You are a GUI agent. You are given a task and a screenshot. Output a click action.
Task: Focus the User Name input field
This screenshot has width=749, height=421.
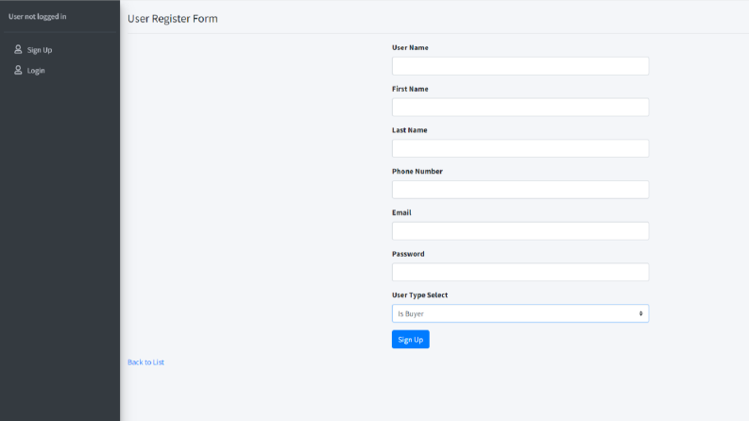(520, 66)
